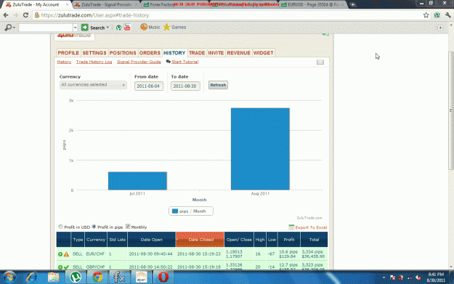Click the address bar URL
This screenshot has width=454, height=284.
[x=95, y=15]
